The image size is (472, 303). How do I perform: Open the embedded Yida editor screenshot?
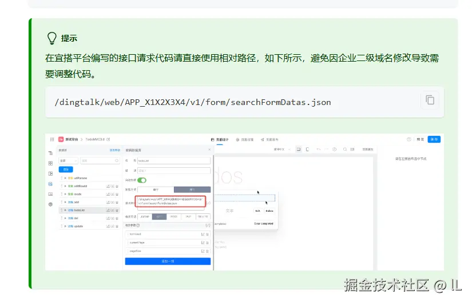(244, 202)
